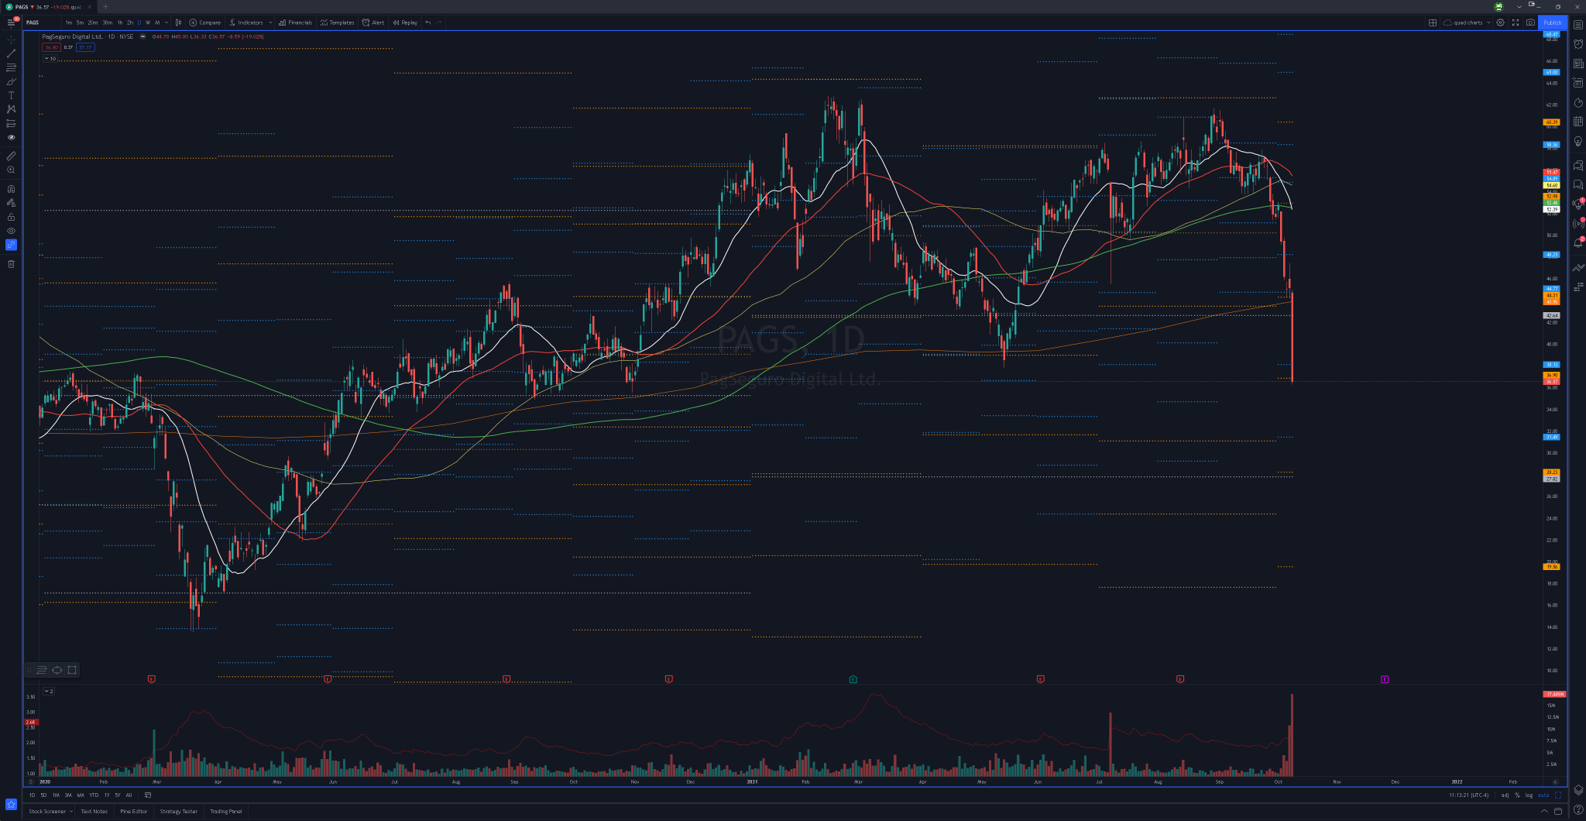Screen dimensions: 1586x821
Task: Start bar Replay mode
Action: (405, 22)
